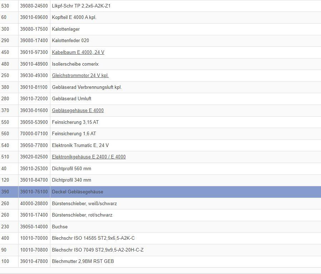Click the Feinsicherung 1,6 AT row
The image size is (321, 274).
pyautogui.click(x=74, y=134)
